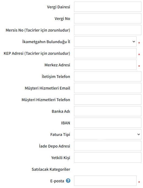Click the Müşteri Hizmetleri Telefon field
Image resolution: width=143 pixels, height=188 pixels.
tap(107, 100)
